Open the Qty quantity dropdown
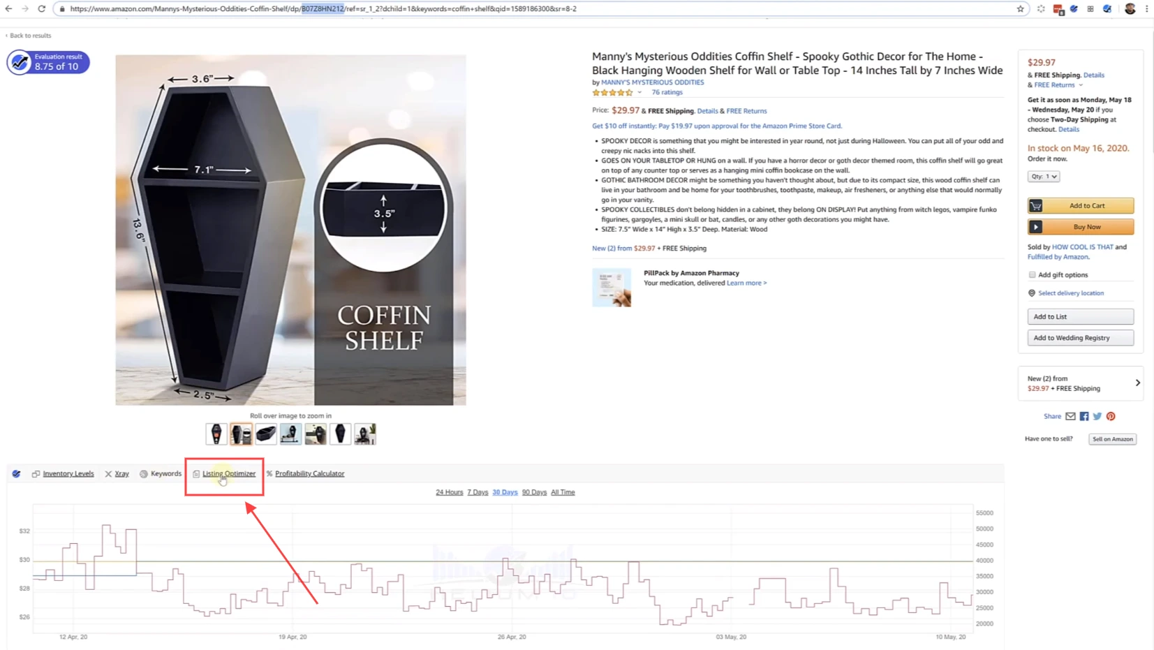Screen dimensions: 1154x650 coord(1043,177)
